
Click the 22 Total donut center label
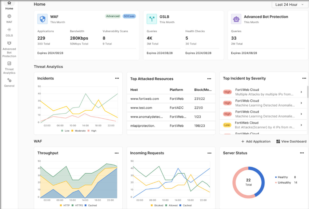248,182
